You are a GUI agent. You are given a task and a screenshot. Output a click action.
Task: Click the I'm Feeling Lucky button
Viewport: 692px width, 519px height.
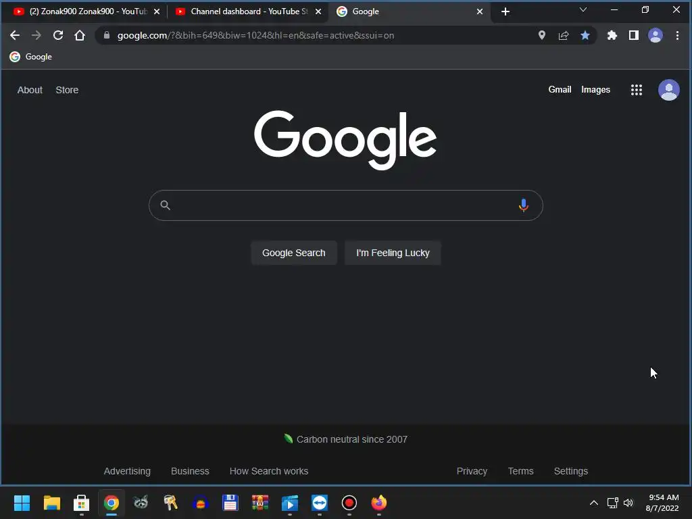[x=393, y=253]
